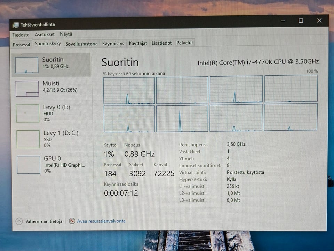Select the Suorituskyky tab
Viewport: 334px width, 251px height.
(x=48, y=44)
